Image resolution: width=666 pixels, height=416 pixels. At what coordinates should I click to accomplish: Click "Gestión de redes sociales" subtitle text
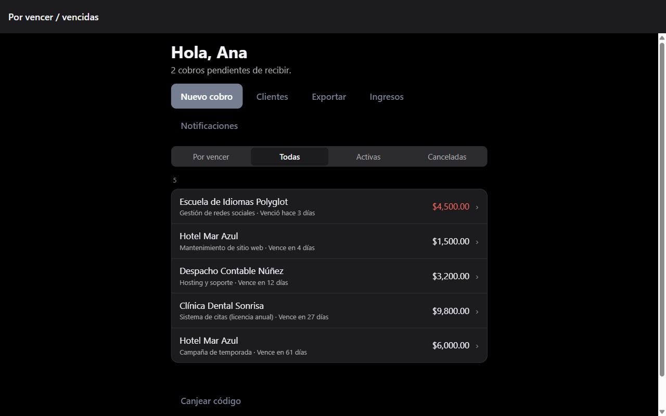coord(217,213)
